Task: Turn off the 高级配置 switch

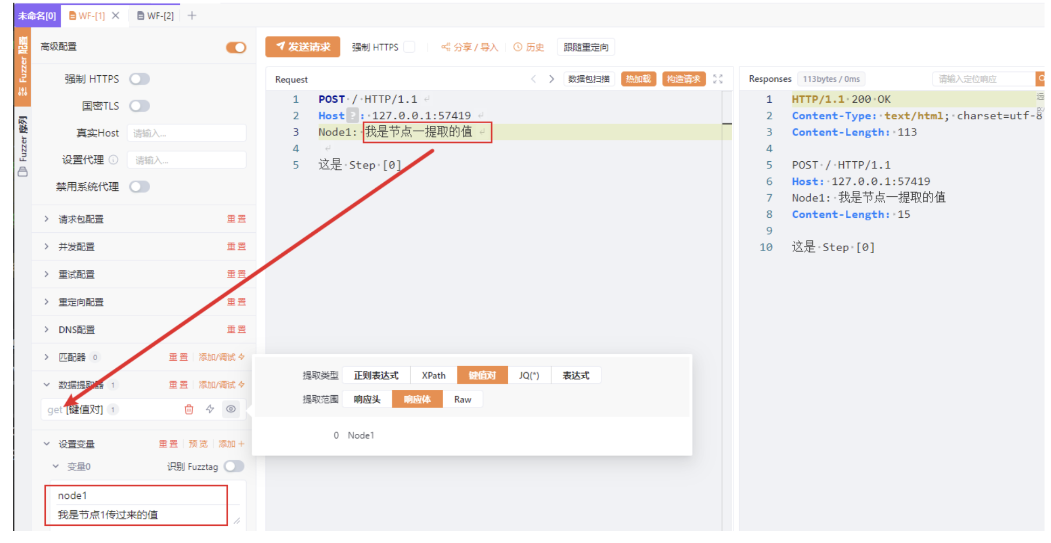Action: (x=236, y=47)
